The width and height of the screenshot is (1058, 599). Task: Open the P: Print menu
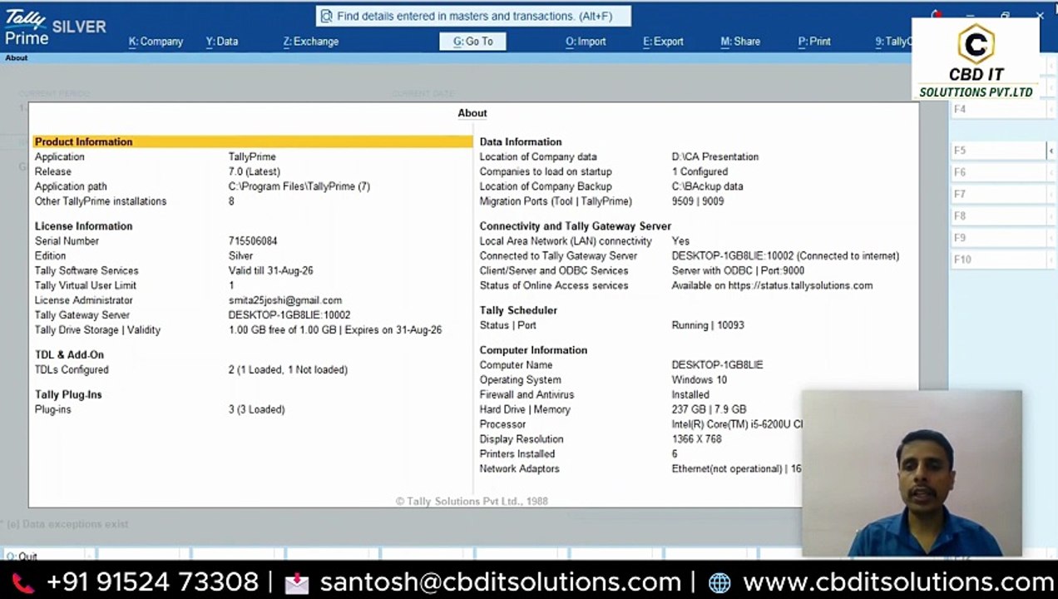(x=814, y=42)
